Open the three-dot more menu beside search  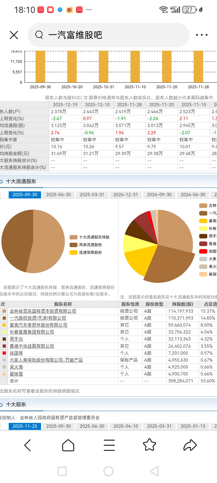tap(202, 35)
